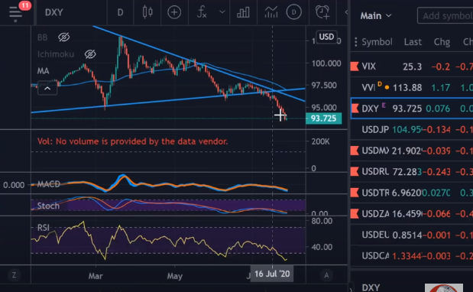
Task: Select the MA indicator label
Action: (x=43, y=71)
